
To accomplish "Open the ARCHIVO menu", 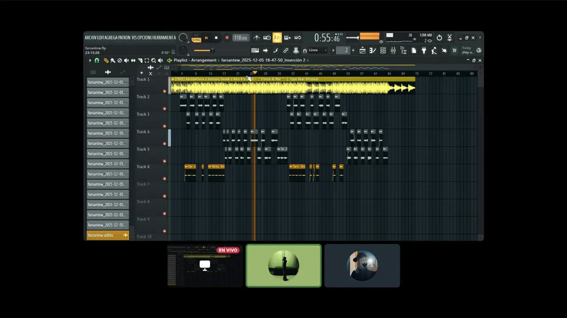I will point(90,38).
